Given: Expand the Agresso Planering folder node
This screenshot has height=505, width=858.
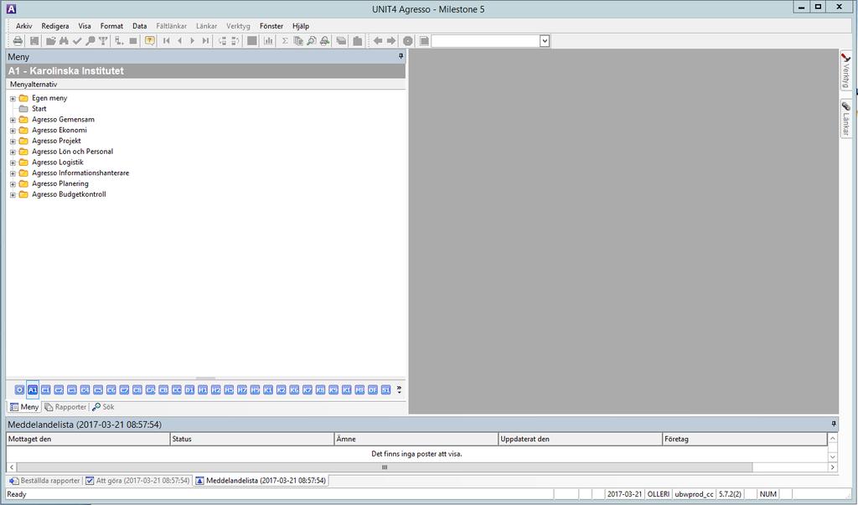Looking at the screenshot, I should point(13,184).
